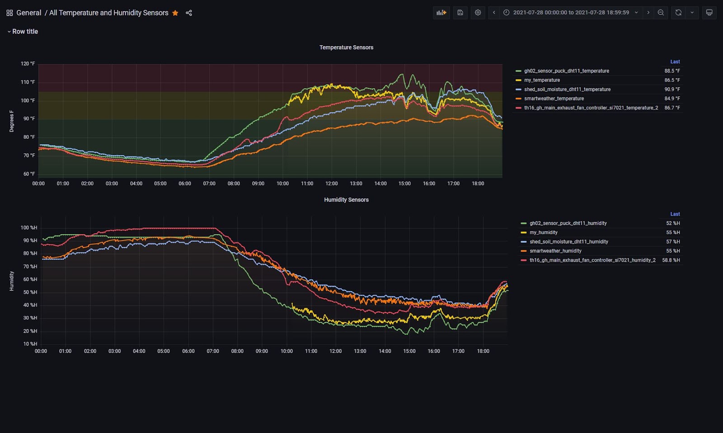The height and width of the screenshot is (433, 723).
Task: Open the Humidity Sensors panel title menu
Action: pyautogui.click(x=347, y=199)
